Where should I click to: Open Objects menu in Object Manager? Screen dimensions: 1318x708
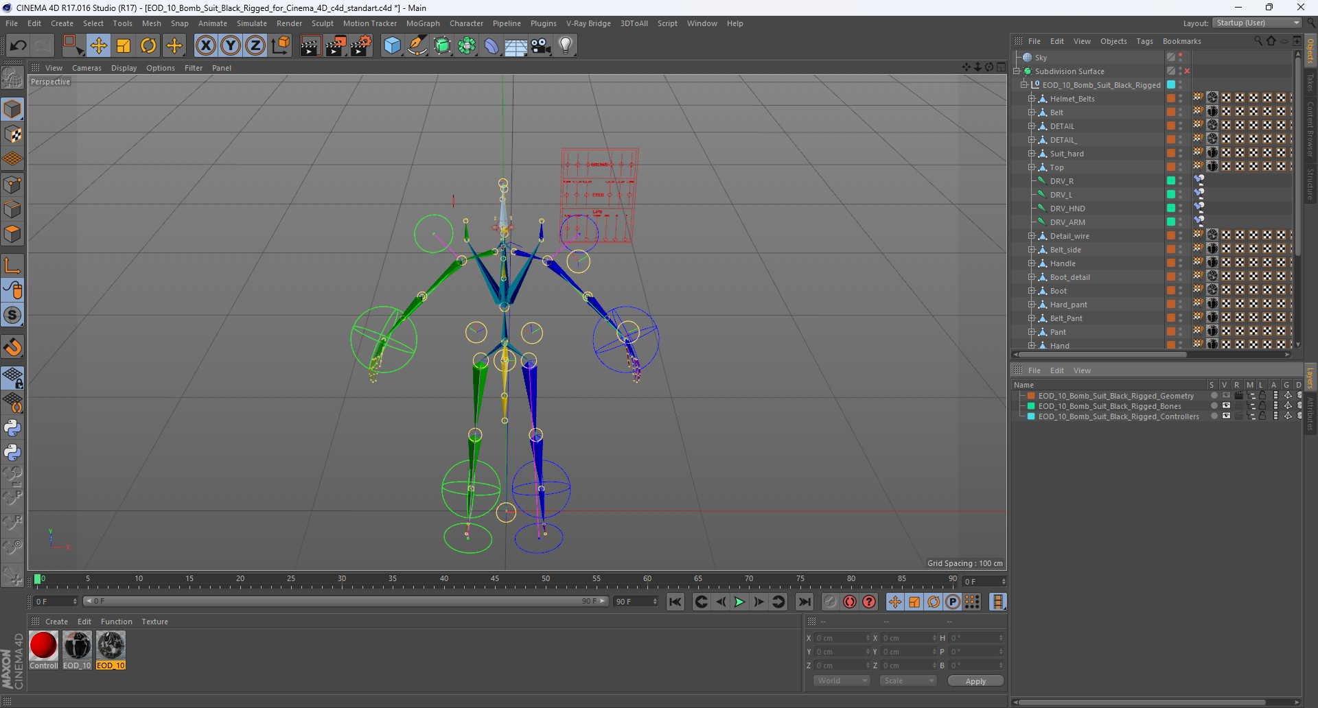1113,41
